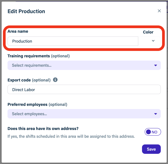Click the Preferred employees dropdown arrow
Screen dimensions: 168x164
coord(156,114)
